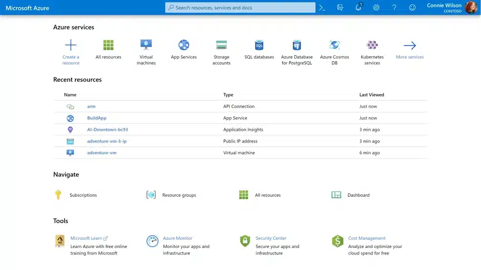Click the Navigate All resources grid icon
The height and width of the screenshot is (270, 481).
(243, 195)
